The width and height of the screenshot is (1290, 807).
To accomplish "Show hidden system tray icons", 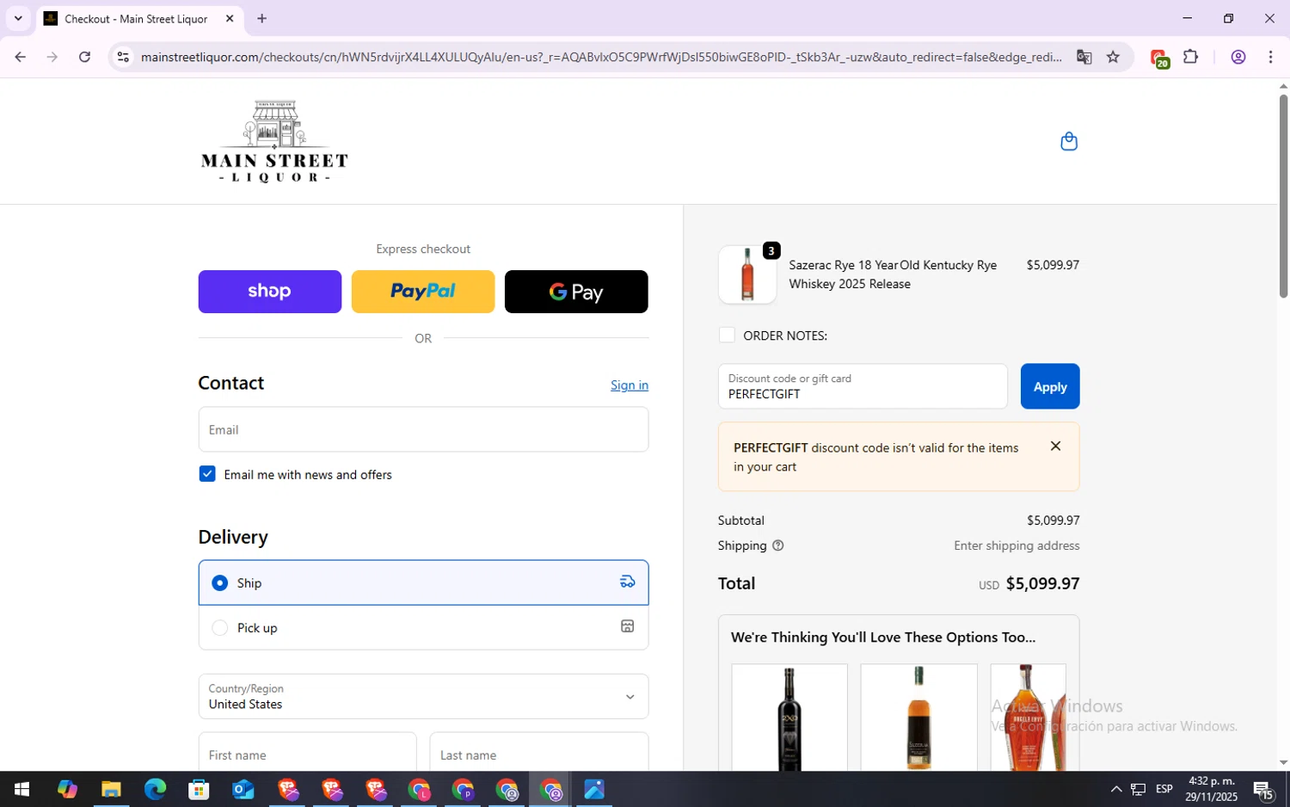I will coord(1115,789).
